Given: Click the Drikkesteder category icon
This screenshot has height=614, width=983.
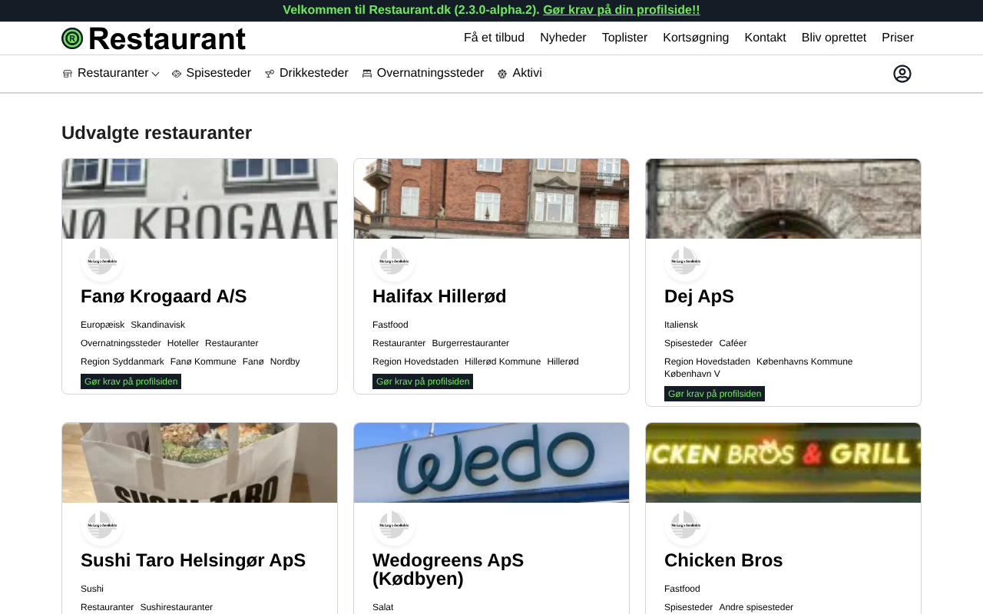Looking at the screenshot, I should pyautogui.click(x=270, y=74).
